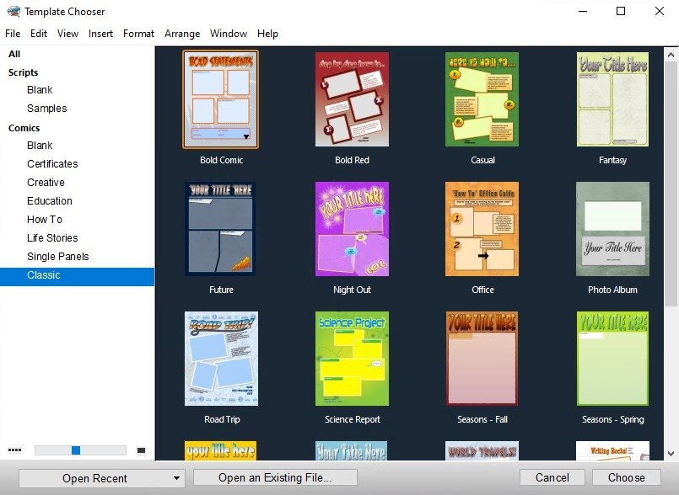The image size is (679, 495).
Task: Open the Window menu
Action: click(229, 34)
